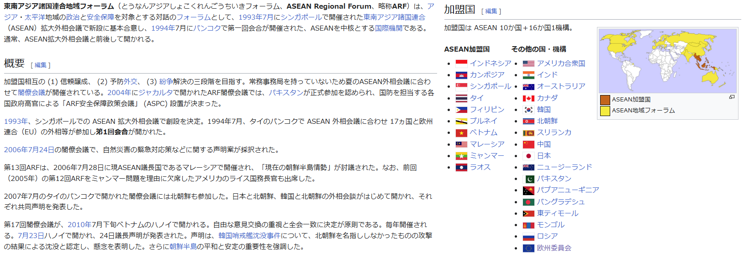Click the South Korea flag icon

pyautogui.click(x=528, y=110)
